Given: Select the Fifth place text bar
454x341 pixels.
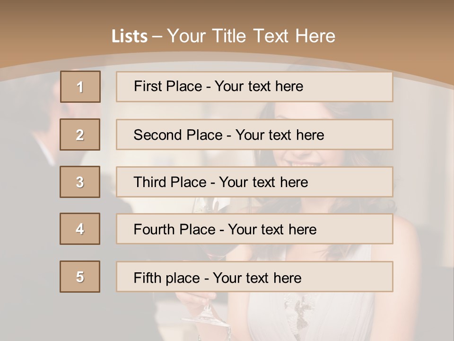Looking at the screenshot, I should pyautogui.click(x=254, y=277).
